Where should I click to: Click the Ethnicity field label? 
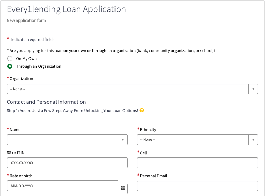click(x=148, y=130)
